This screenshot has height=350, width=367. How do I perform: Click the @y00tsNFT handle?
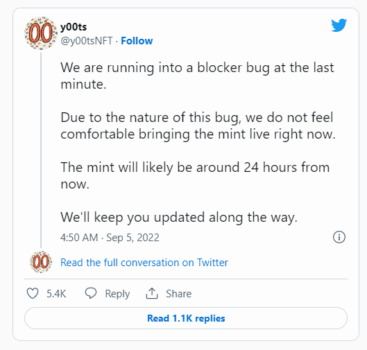[x=87, y=41]
